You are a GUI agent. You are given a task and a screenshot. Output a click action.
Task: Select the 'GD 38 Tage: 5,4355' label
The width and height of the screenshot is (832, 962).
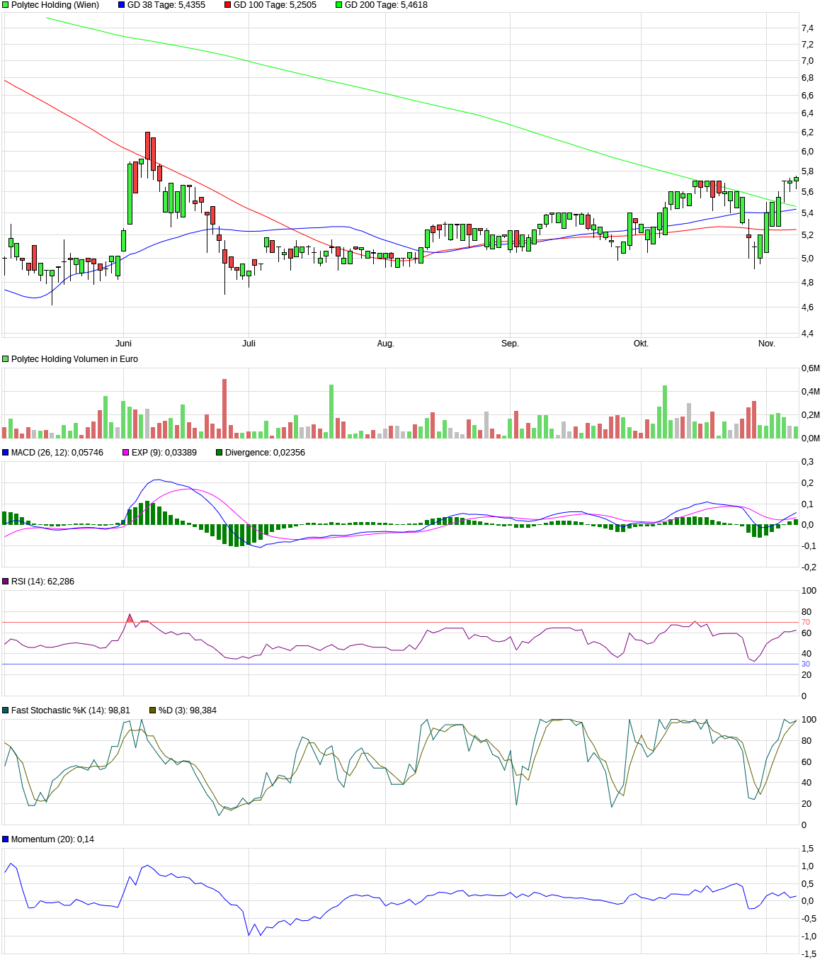click(x=166, y=5)
